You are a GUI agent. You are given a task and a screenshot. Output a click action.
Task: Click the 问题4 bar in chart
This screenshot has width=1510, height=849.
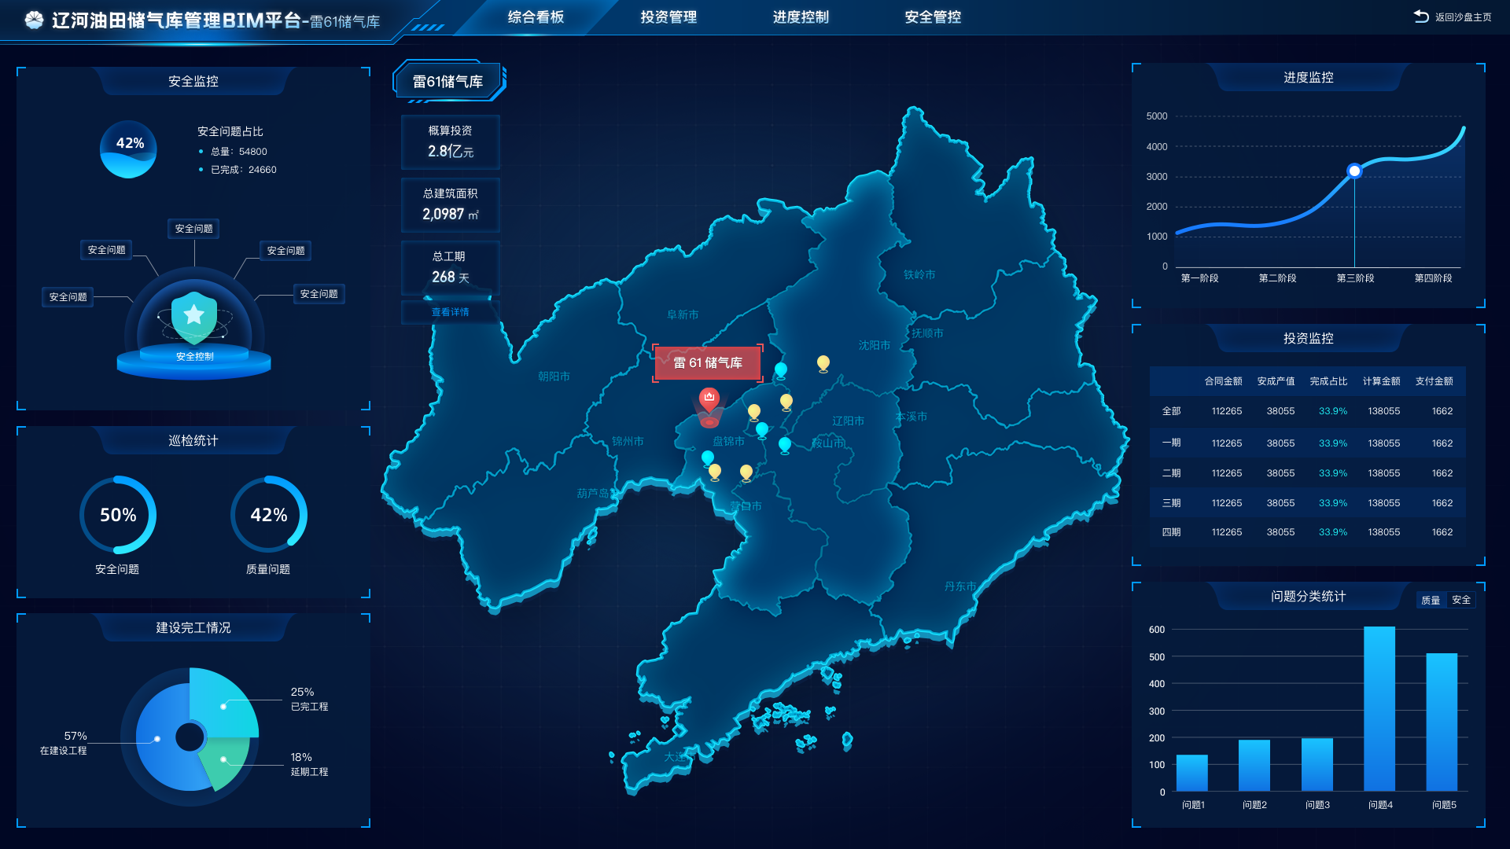tap(1379, 707)
